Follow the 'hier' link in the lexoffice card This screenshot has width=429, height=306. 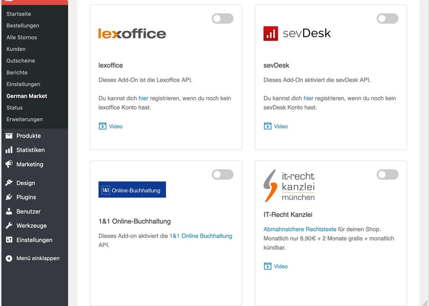(x=143, y=98)
